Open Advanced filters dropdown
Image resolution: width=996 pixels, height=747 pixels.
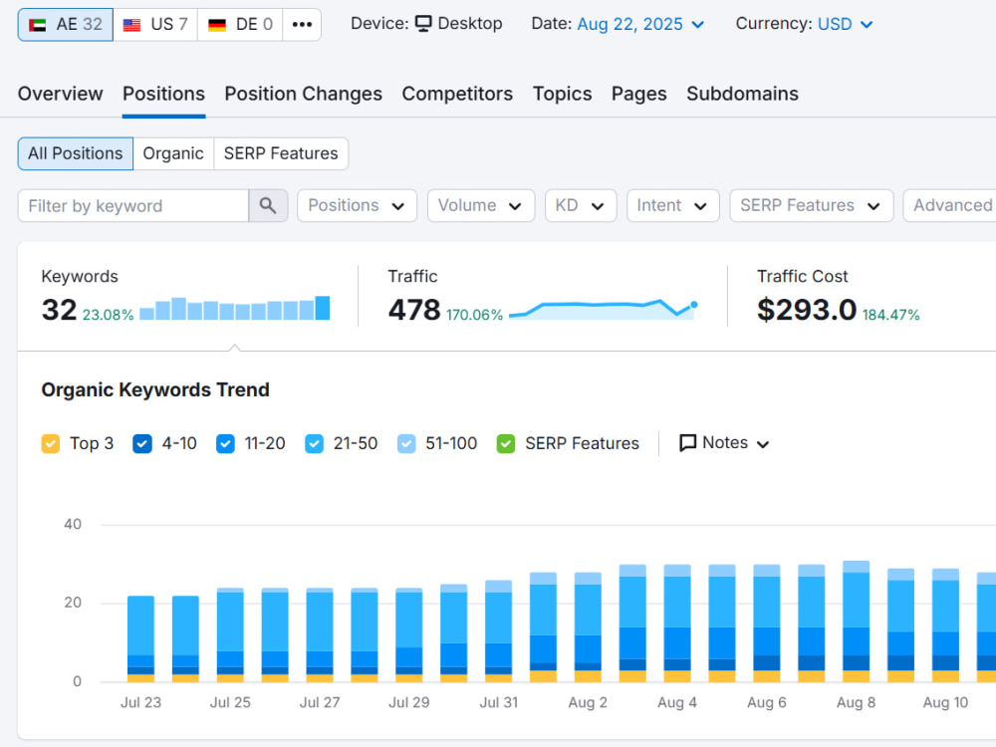point(951,206)
